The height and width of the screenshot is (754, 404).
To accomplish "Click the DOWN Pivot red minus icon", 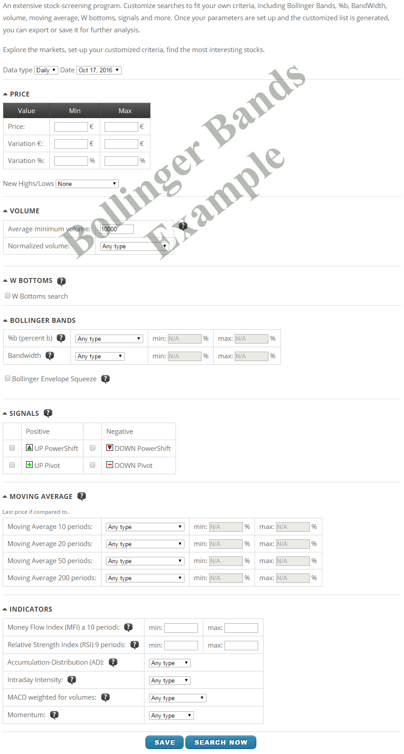I will click(x=110, y=465).
